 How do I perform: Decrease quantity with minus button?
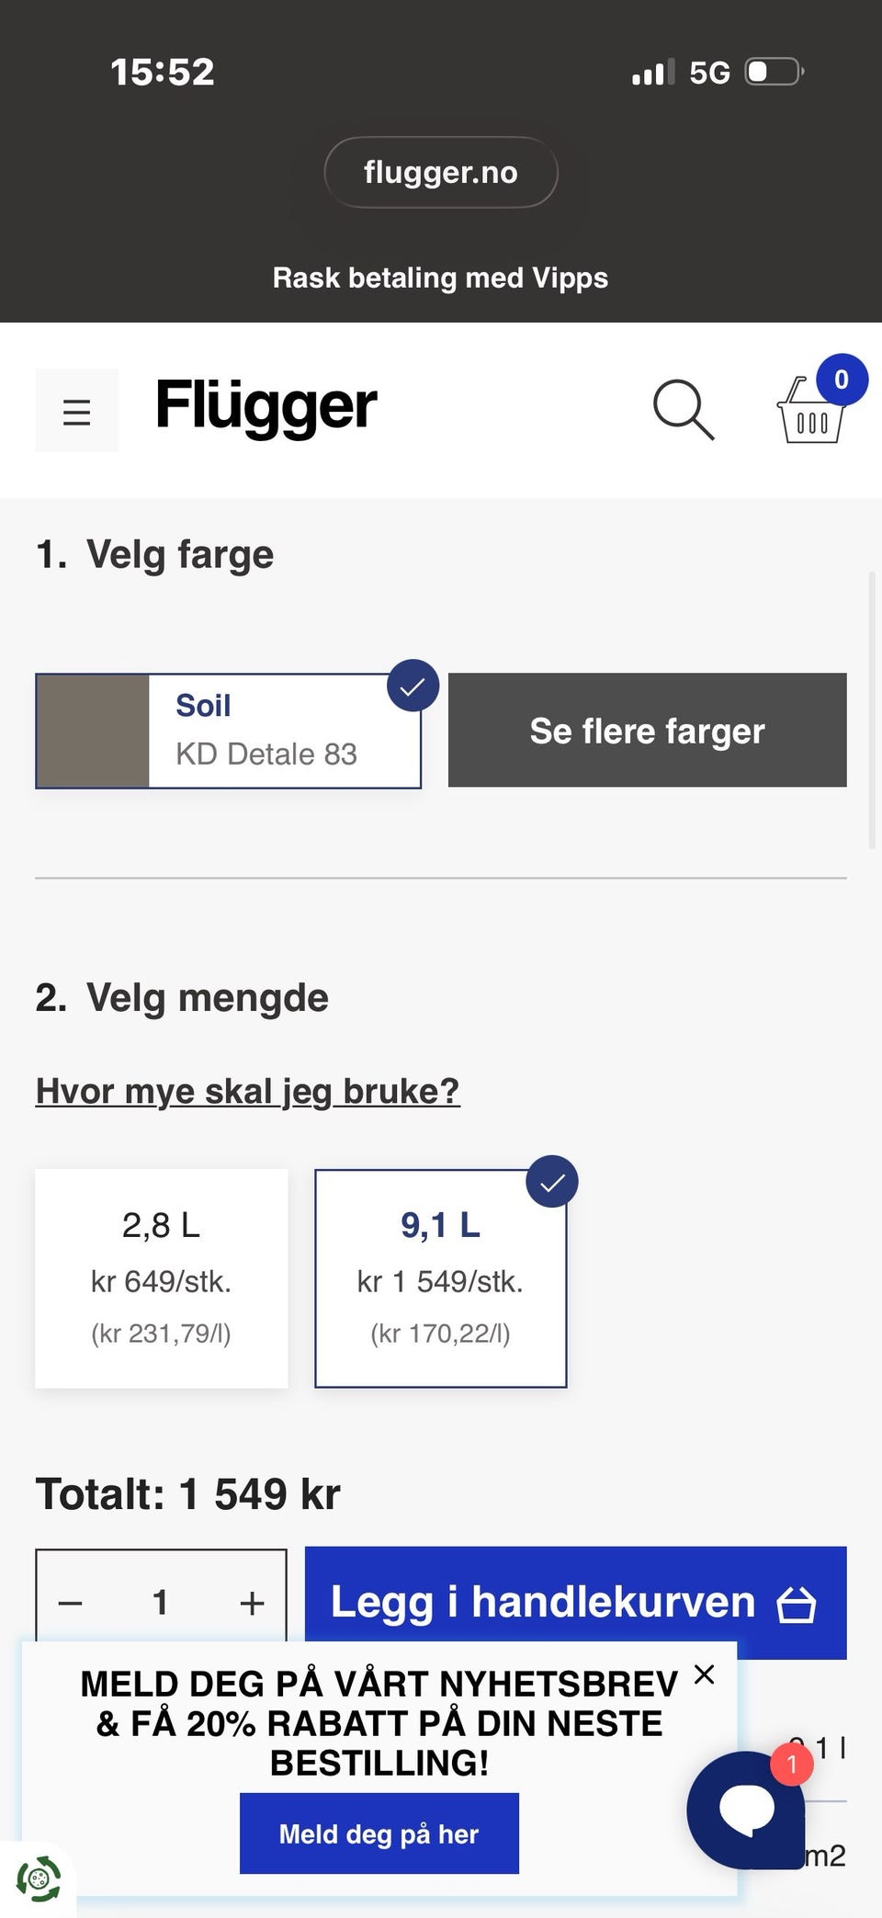coord(71,1603)
